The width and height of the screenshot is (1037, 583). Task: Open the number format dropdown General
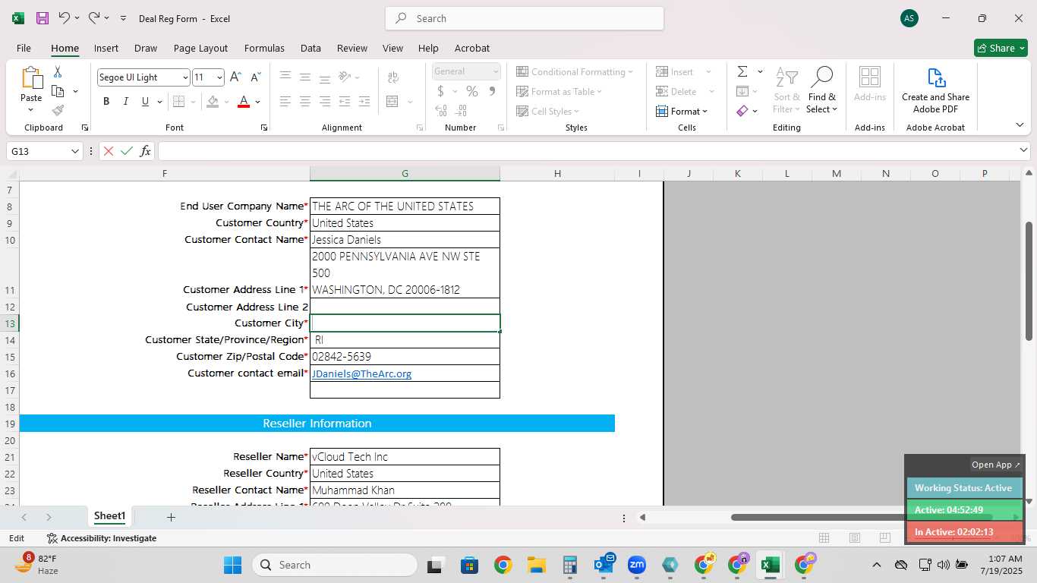(496, 71)
